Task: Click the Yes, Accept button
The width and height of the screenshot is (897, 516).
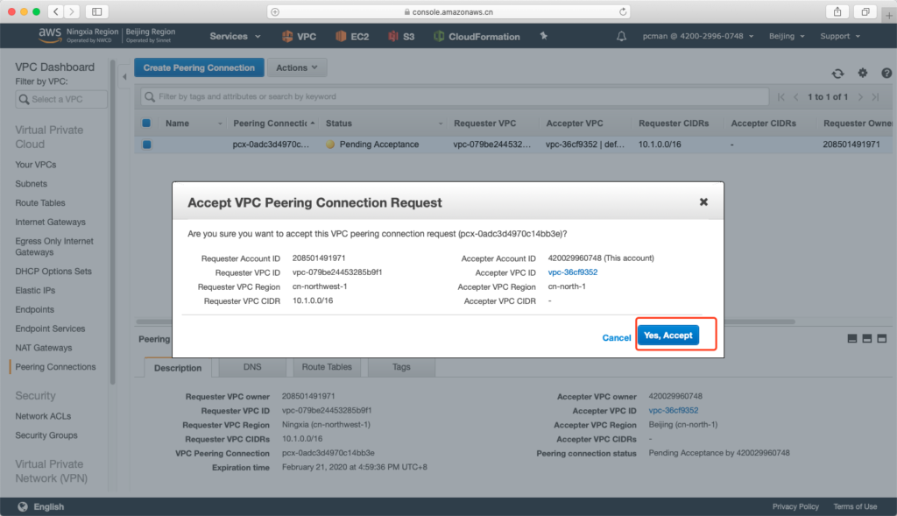Action: coord(667,336)
